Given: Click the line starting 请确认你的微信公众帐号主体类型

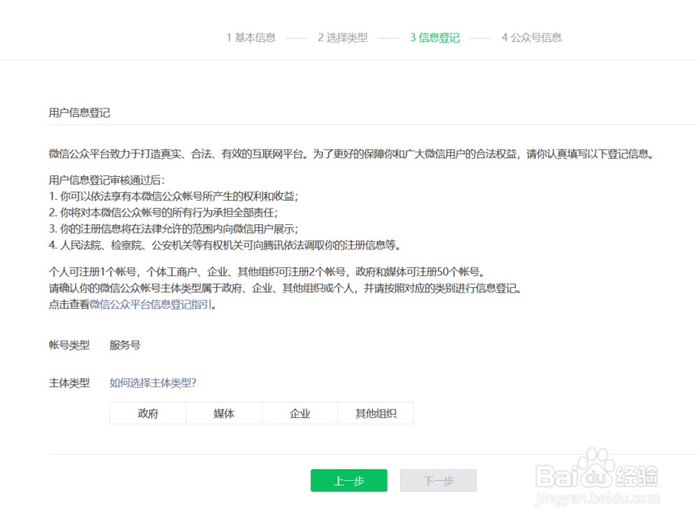Looking at the screenshot, I should 285,289.
